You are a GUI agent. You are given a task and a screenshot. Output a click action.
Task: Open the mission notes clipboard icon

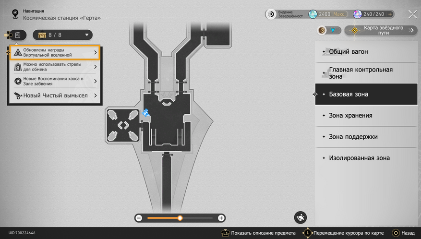[18, 35]
